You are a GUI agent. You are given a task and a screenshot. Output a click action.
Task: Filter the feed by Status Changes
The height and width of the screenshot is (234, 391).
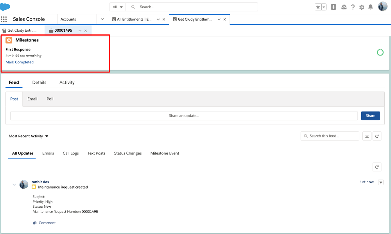[x=128, y=153]
